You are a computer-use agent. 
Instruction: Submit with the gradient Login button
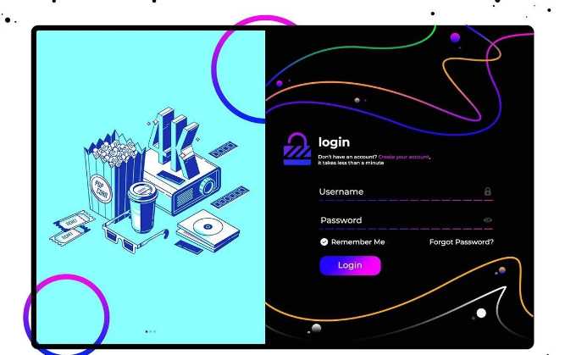[350, 266]
